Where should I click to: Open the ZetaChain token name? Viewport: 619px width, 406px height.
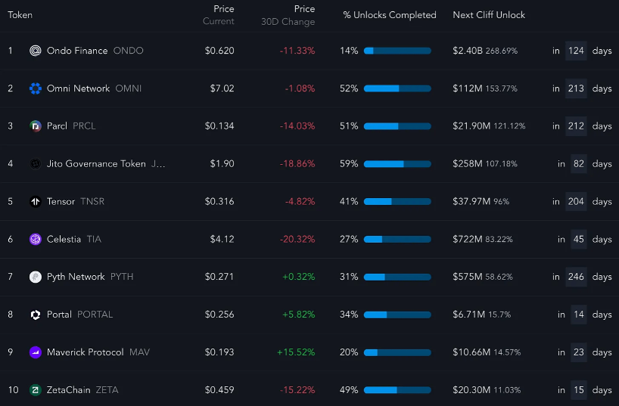pyautogui.click(x=68, y=390)
